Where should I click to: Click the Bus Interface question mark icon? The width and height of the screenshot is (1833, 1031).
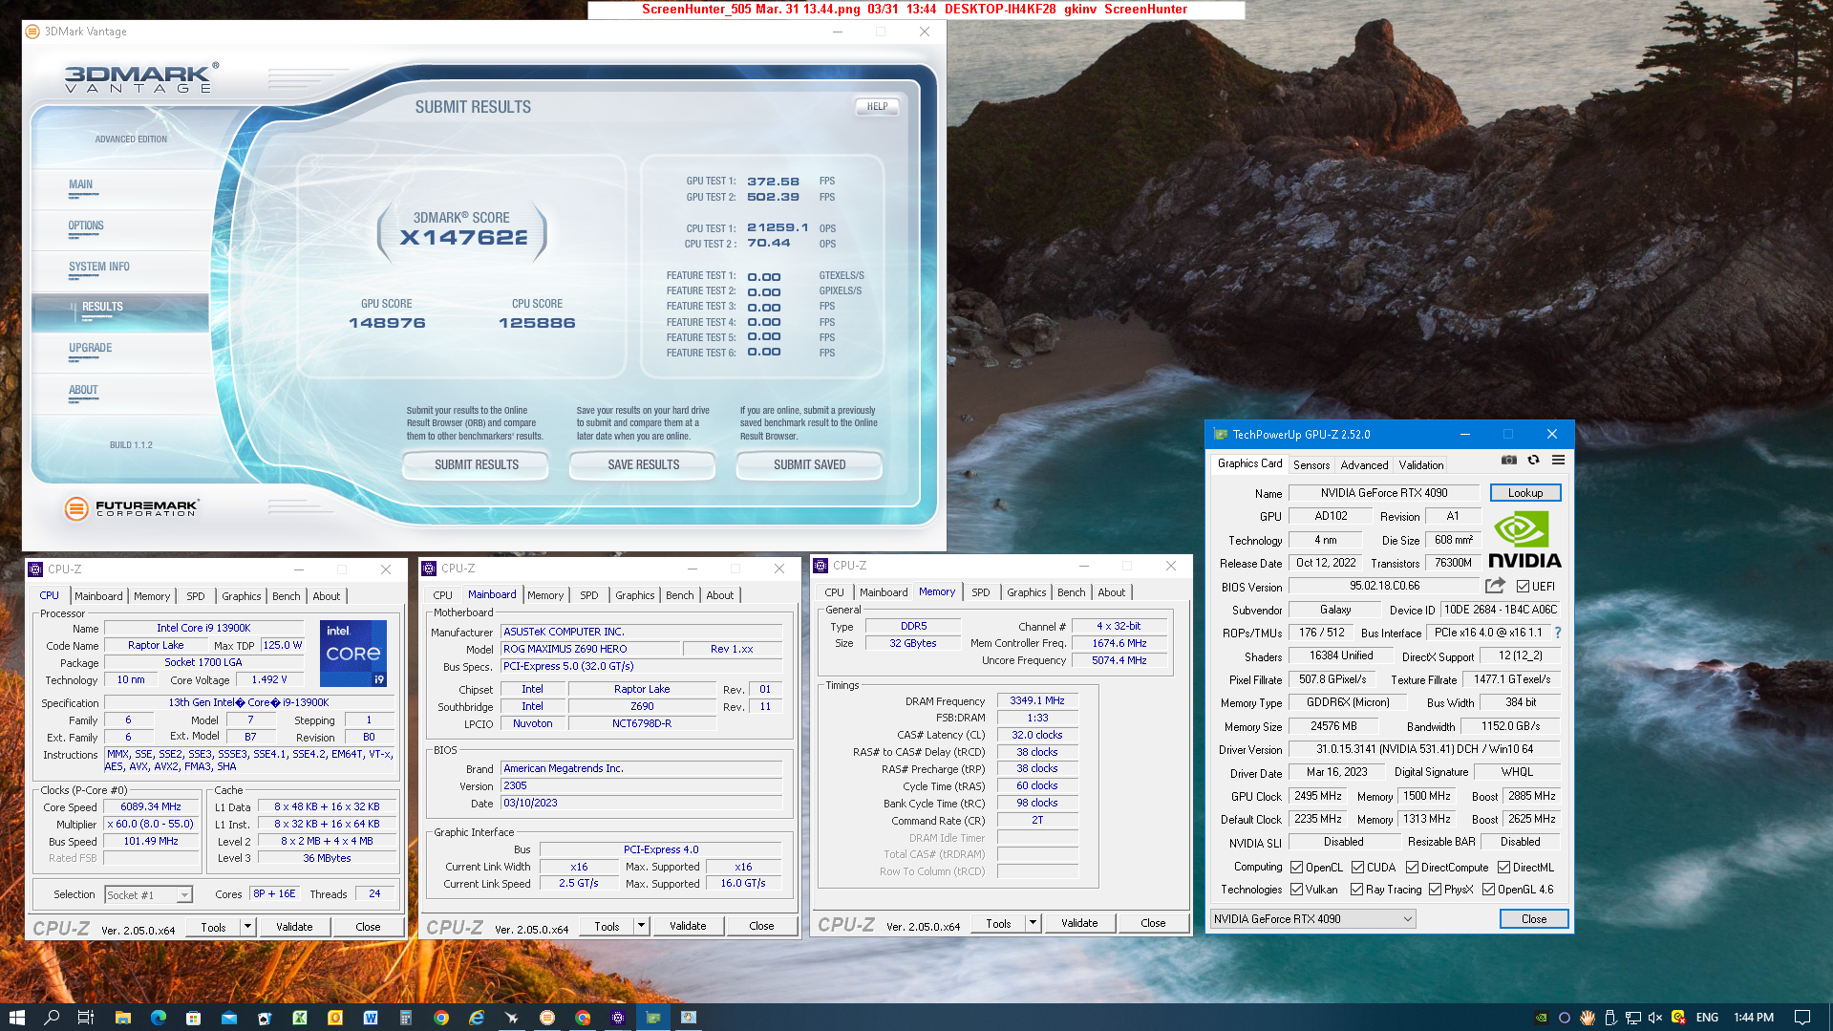[x=1558, y=633]
